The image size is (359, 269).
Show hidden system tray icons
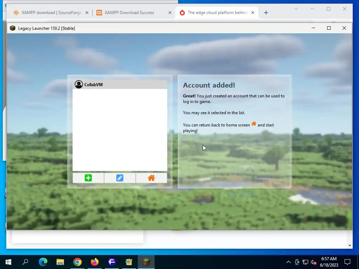click(289, 262)
